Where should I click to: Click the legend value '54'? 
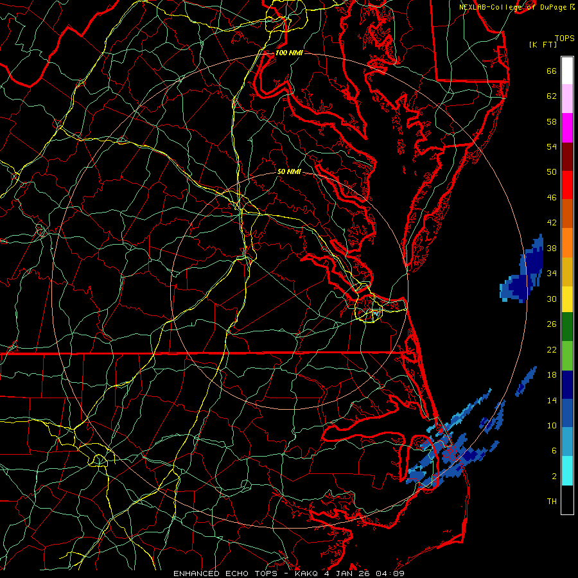tap(552, 146)
